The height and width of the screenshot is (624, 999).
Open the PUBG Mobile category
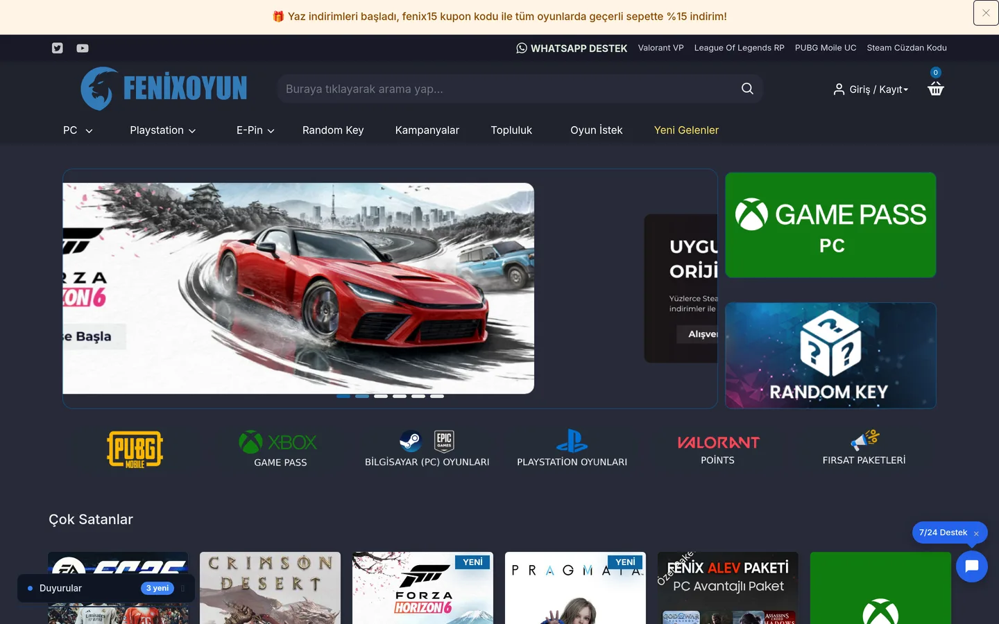135,449
